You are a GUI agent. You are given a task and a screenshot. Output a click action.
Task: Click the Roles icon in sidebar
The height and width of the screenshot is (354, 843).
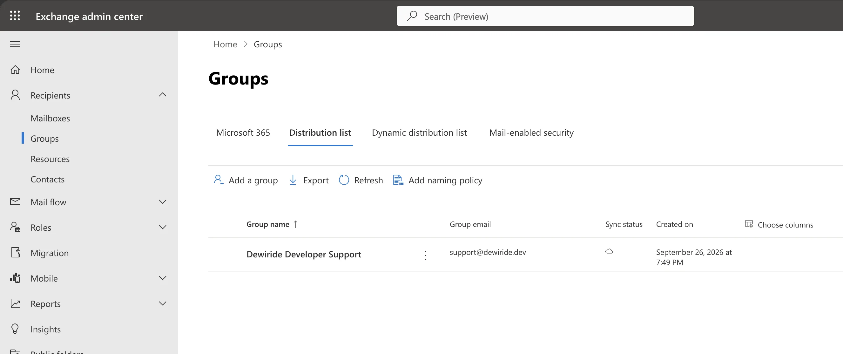pos(15,227)
